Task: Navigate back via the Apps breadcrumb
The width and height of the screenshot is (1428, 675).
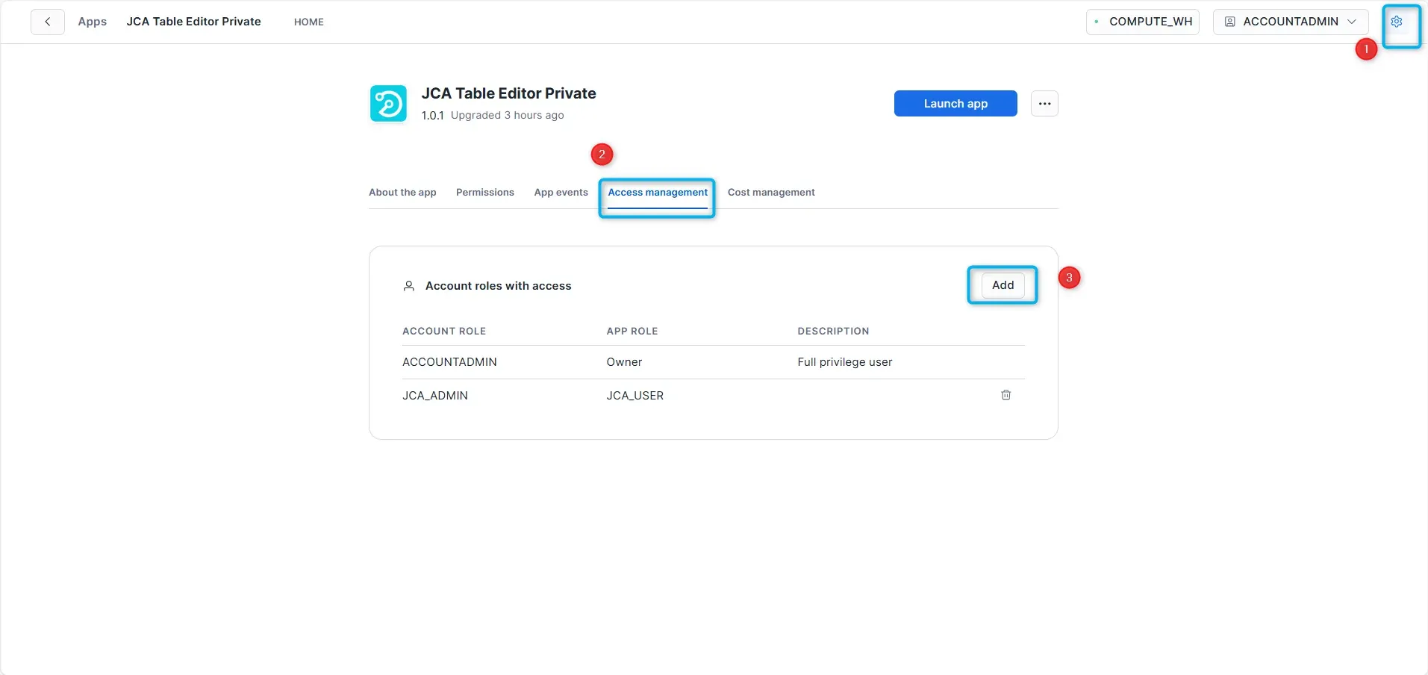Action: 92,21
